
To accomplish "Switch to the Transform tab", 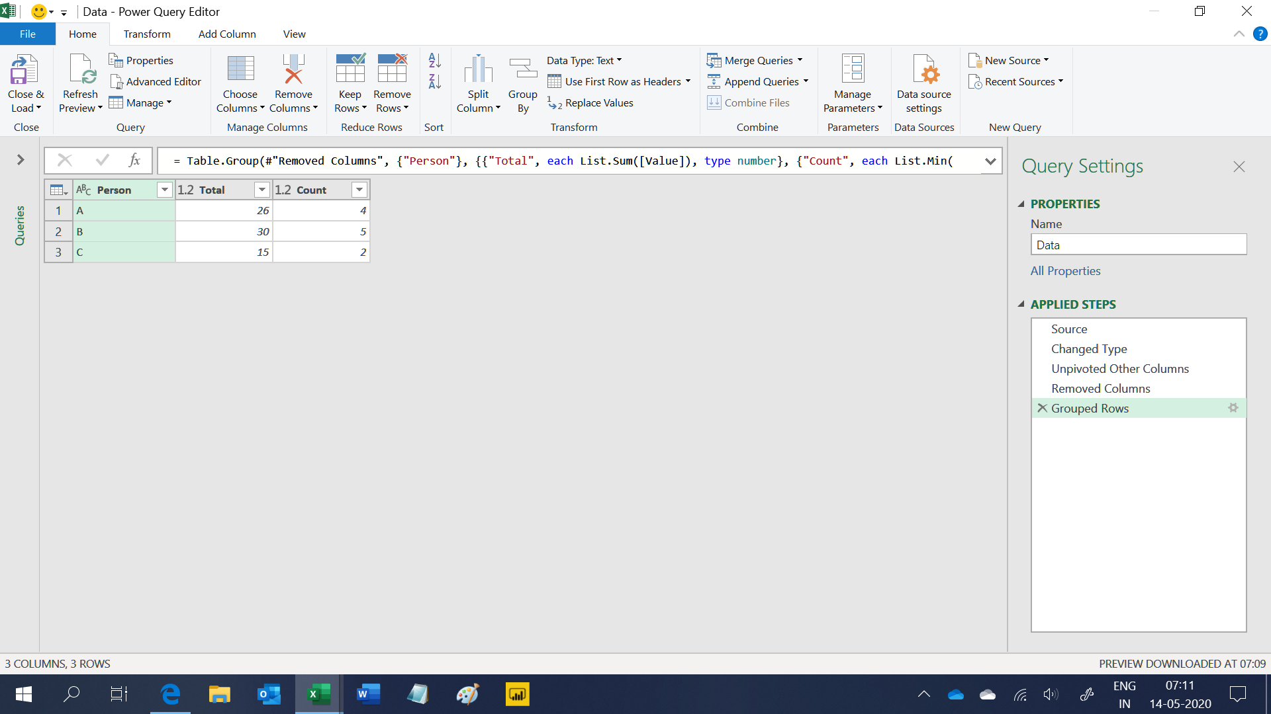I will 147,34.
